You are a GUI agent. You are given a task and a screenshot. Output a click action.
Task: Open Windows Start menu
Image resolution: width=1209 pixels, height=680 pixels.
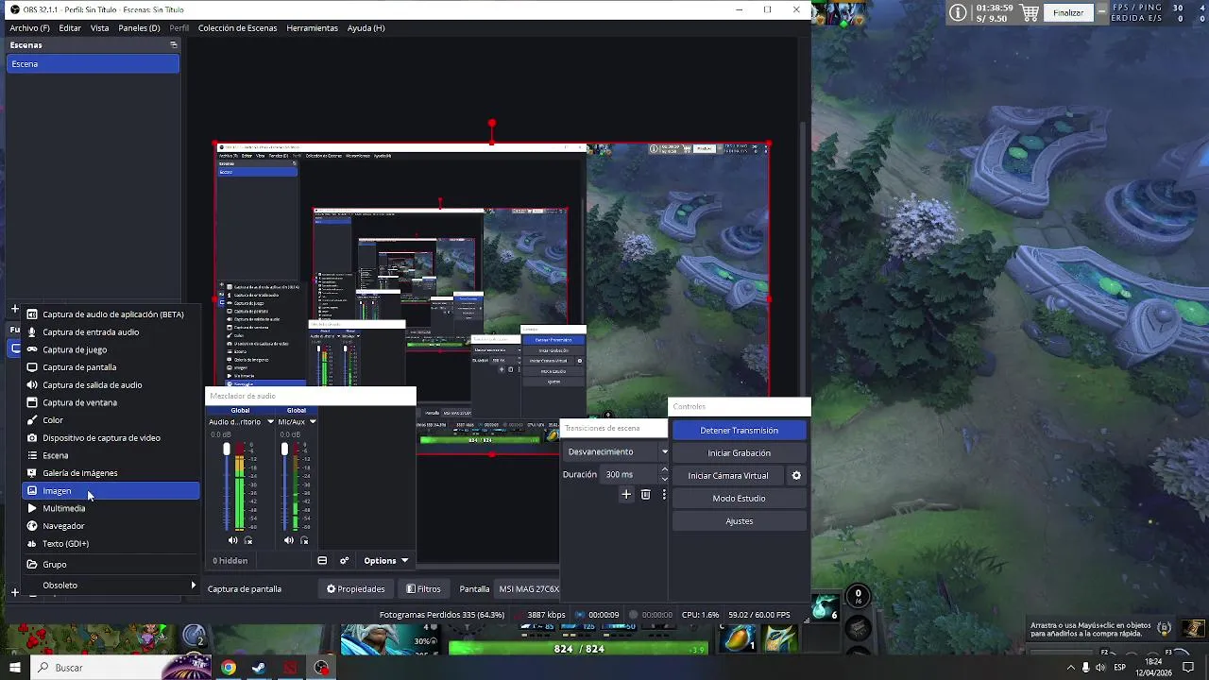tap(14, 668)
